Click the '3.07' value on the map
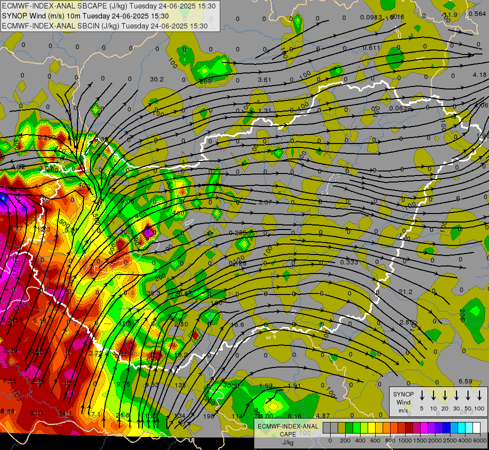Screen dimensions: 489x450 coord(265,202)
